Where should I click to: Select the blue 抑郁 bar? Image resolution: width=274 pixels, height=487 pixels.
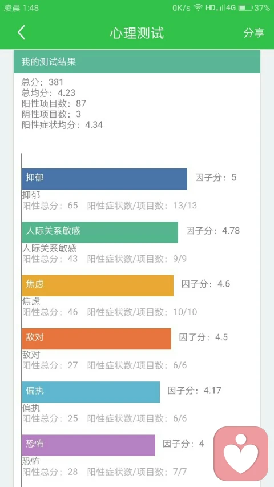pos(104,179)
